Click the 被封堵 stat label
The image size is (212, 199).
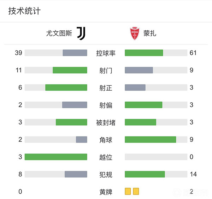pyautogui.click(x=106, y=122)
